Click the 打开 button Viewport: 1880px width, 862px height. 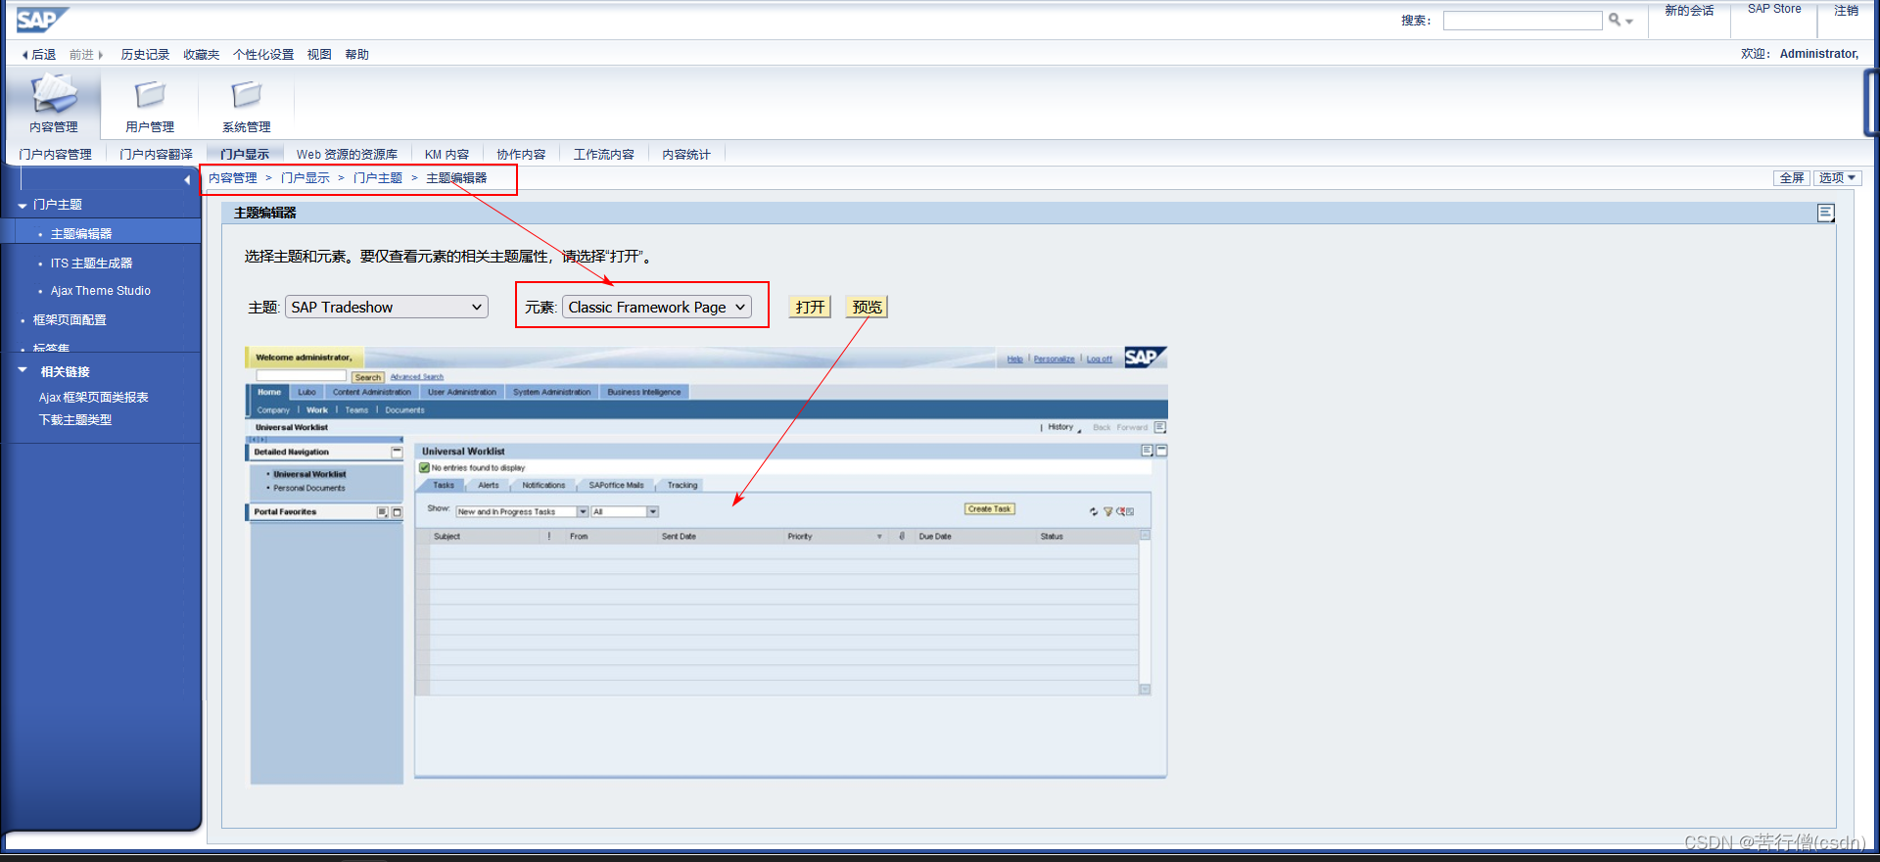click(x=810, y=307)
